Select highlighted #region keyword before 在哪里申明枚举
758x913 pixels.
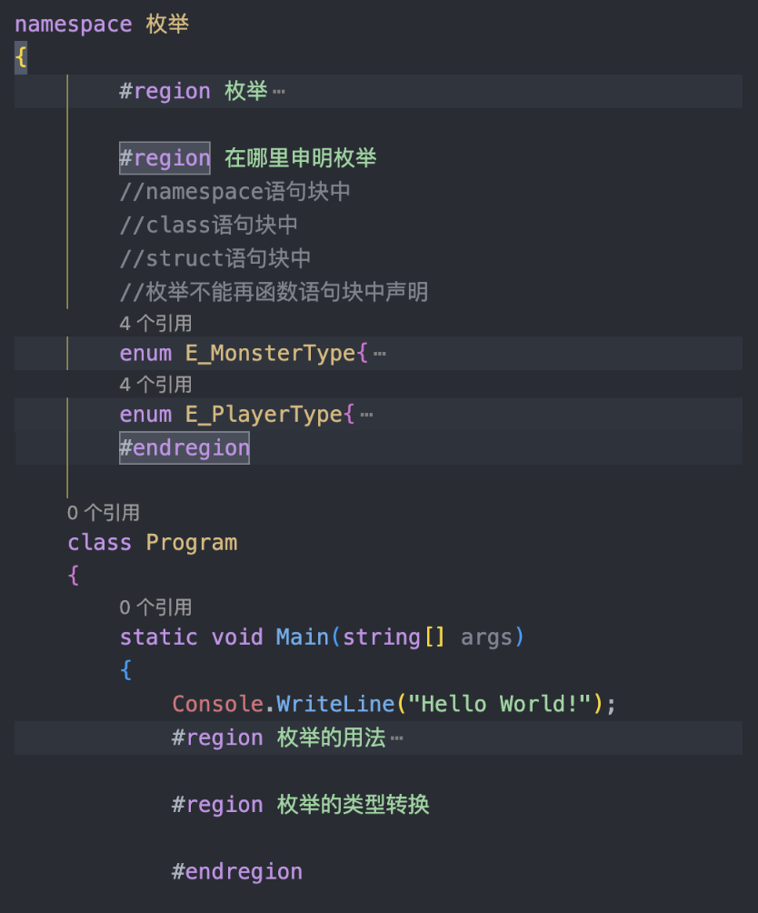tap(165, 158)
